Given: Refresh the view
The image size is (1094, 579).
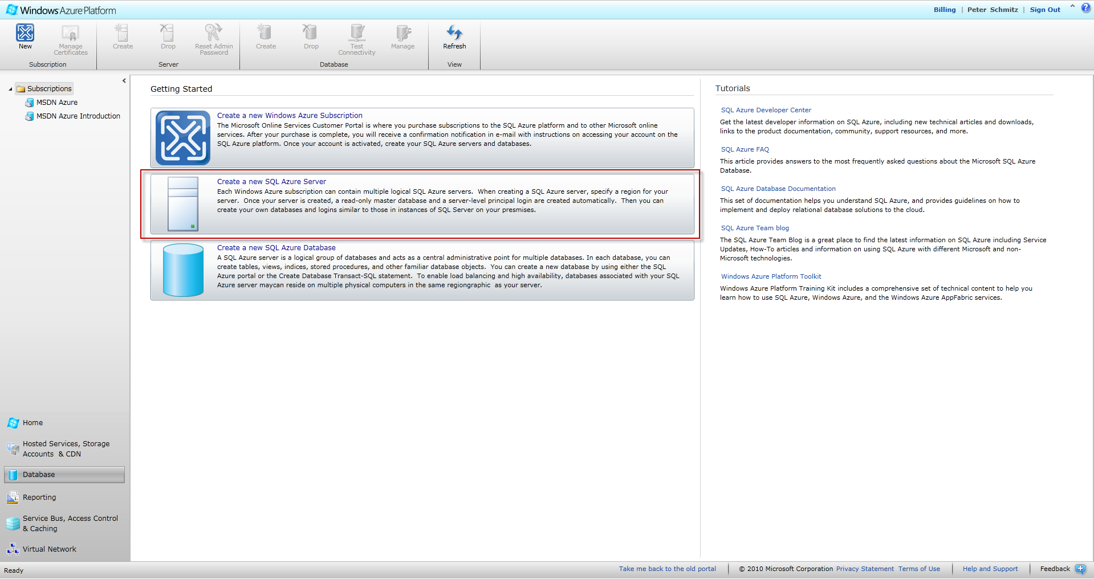Looking at the screenshot, I should [454, 37].
